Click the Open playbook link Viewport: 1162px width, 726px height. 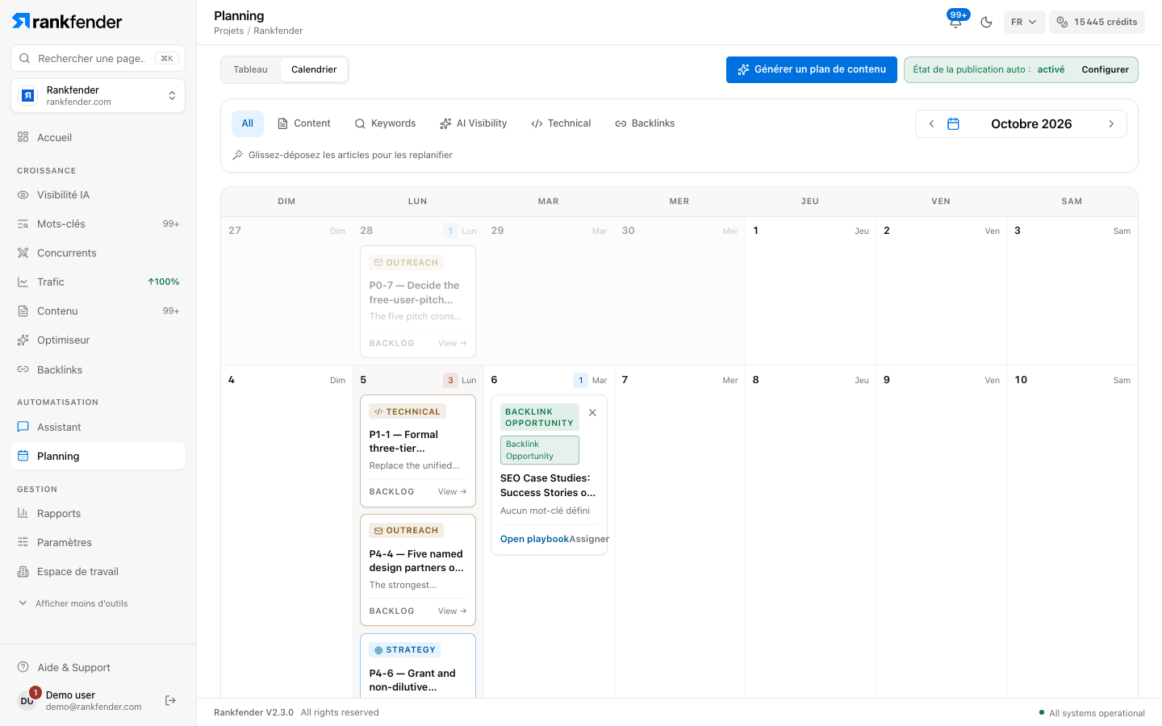(534, 539)
